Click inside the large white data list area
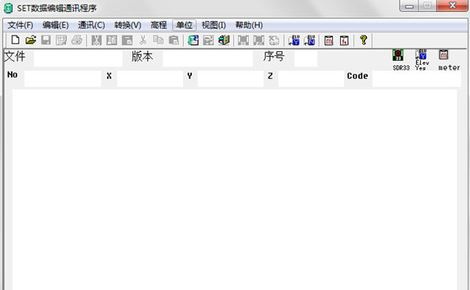The image size is (470, 290). coord(235,190)
